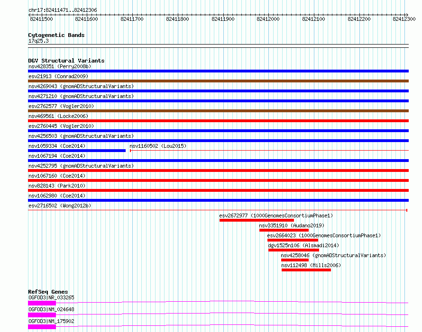Viewport: 422px width, 332px height.
Task: Open OGFOD3|NR_033265 gene label
Action: click(51, 297)
